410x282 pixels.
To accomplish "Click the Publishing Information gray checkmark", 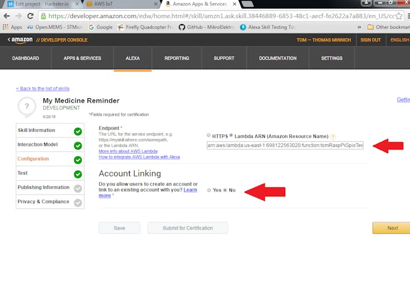I will 78,189.
